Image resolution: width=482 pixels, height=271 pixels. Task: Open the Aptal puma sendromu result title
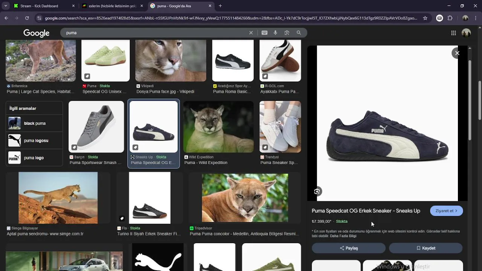[x=45, y=234]
